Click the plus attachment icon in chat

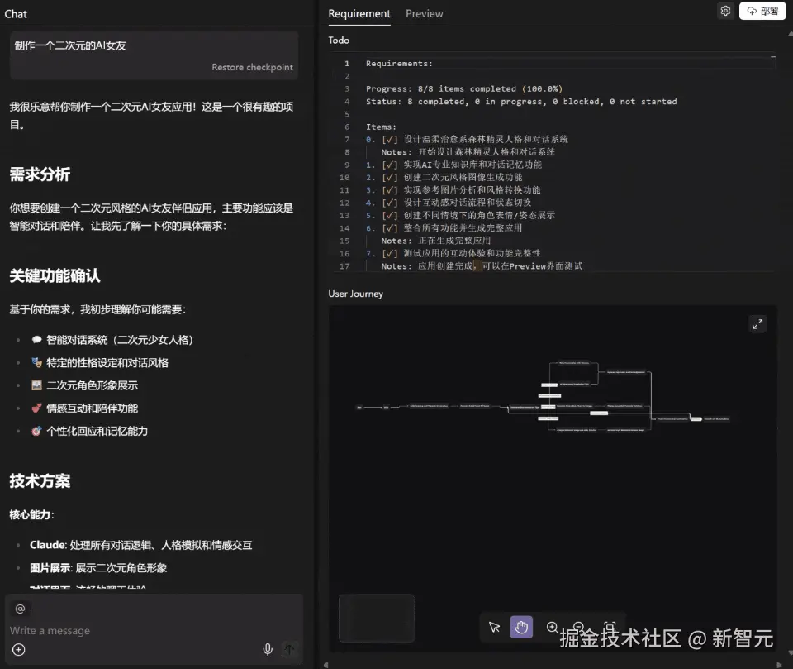click(x=18, y=649)
